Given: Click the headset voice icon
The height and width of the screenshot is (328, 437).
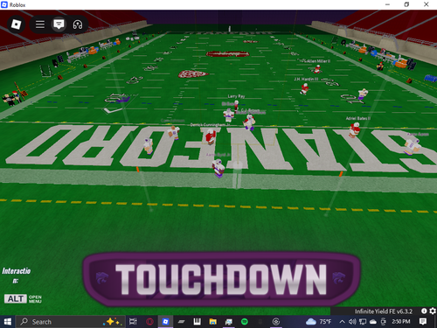Looking at the screenshot, I should tap(78, 24).
